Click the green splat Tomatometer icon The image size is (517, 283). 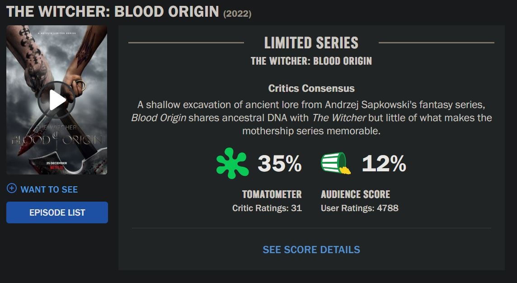232,163
